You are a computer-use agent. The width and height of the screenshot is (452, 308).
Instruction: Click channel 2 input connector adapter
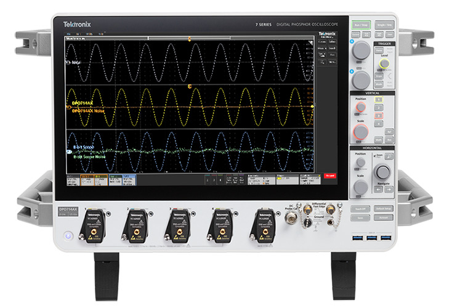[135, 226]
